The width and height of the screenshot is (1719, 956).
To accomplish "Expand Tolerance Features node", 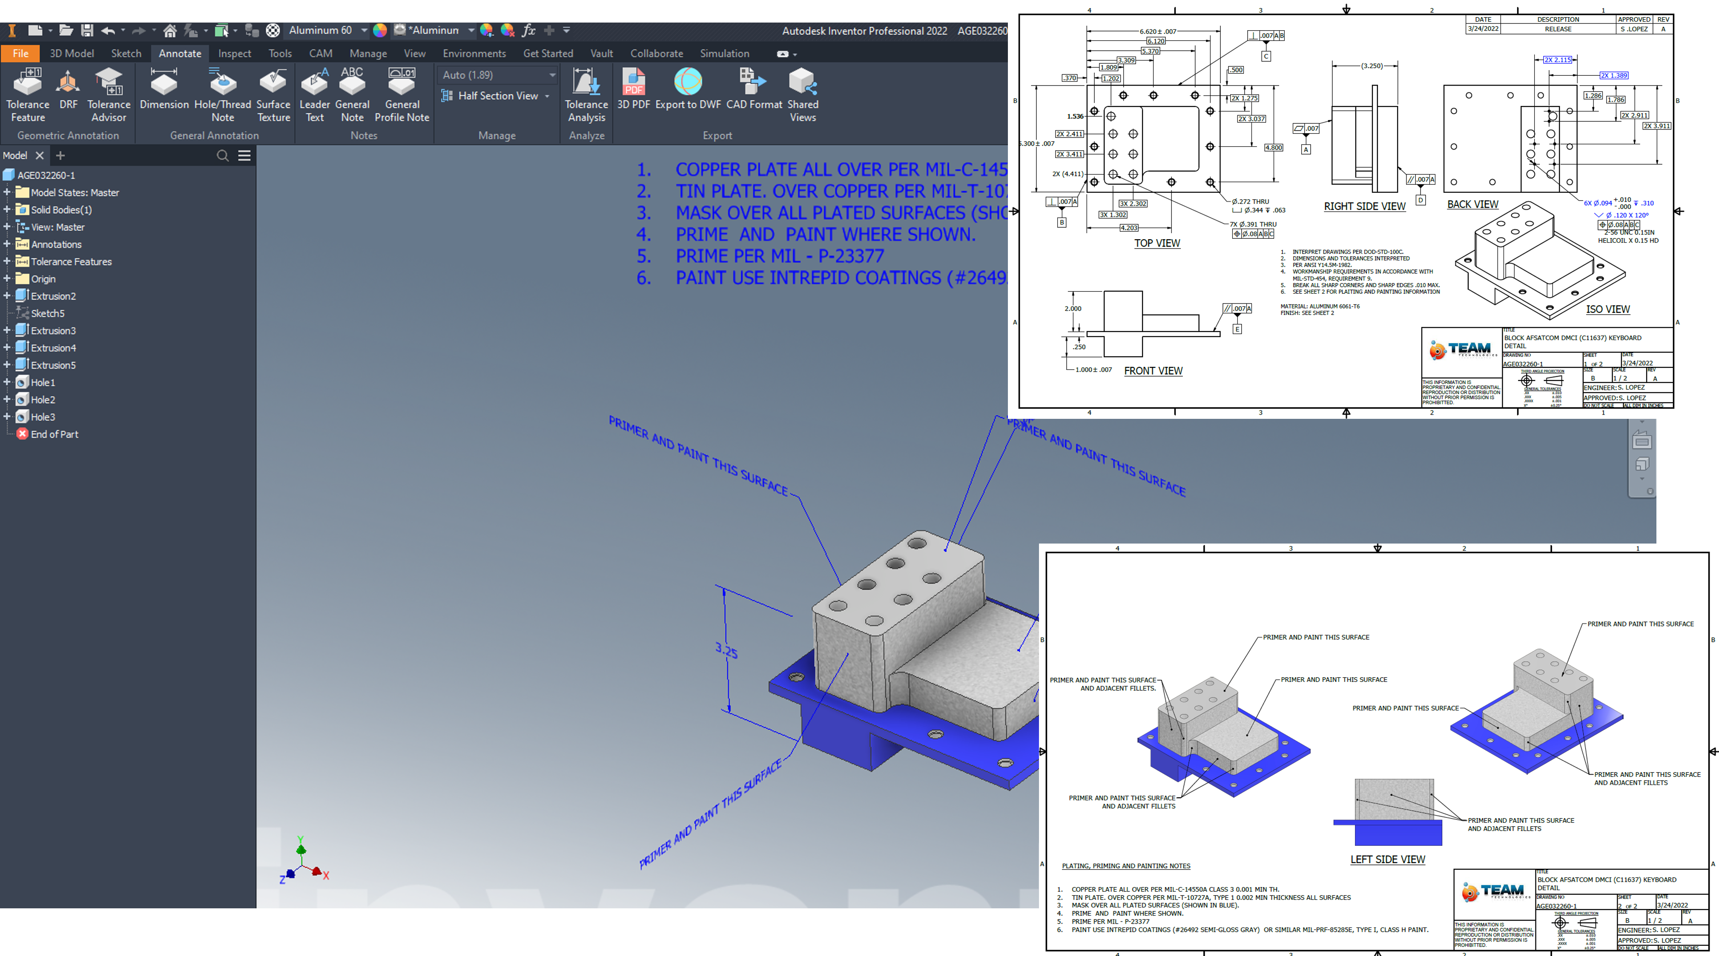I will 7,261.
